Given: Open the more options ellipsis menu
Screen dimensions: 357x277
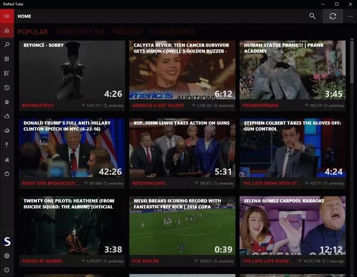Looking at the screenshot, I should click(350, 16).
